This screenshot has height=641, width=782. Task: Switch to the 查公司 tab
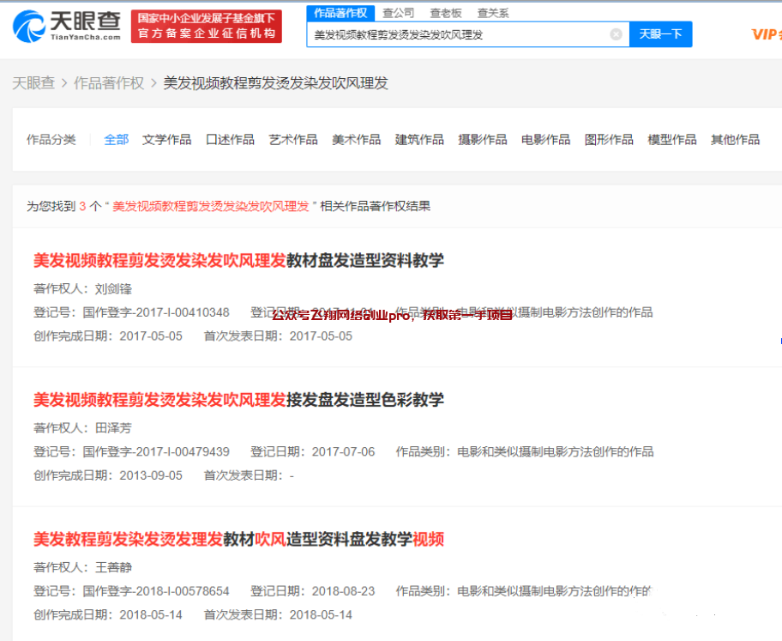point(398,13)
